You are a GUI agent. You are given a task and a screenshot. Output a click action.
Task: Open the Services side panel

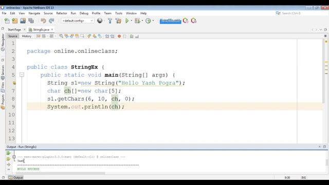point(3,72)
